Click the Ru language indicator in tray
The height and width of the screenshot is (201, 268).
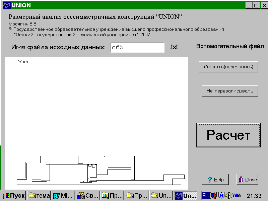[x=206, y=195]
